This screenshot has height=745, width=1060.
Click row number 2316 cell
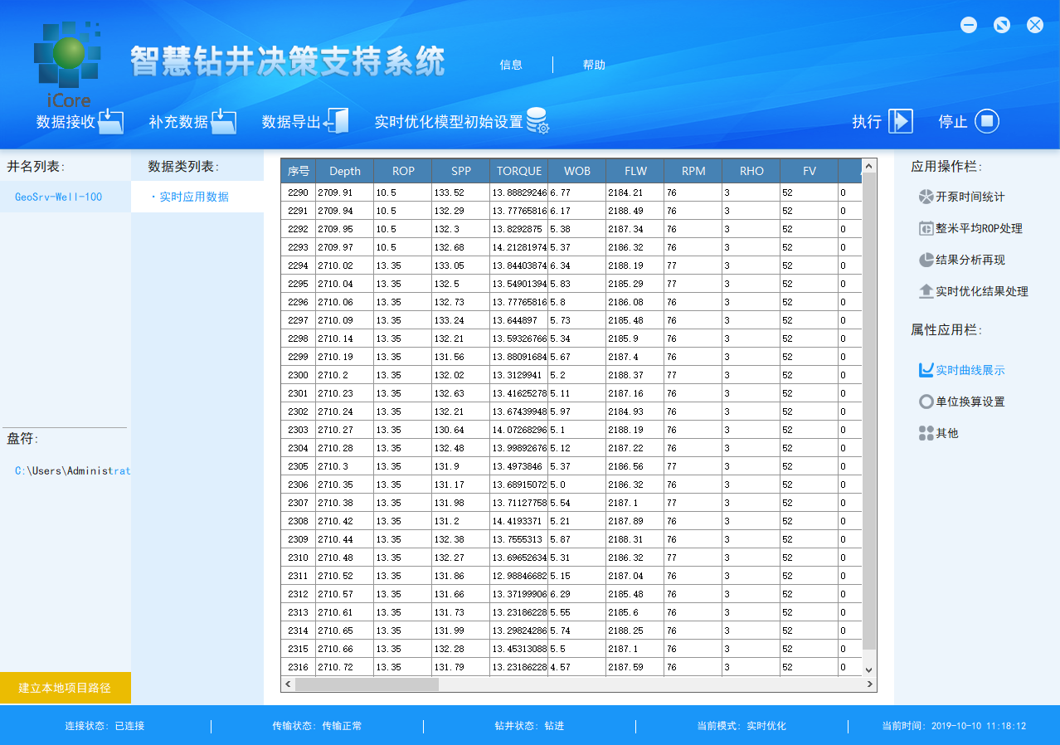[299, 667]
